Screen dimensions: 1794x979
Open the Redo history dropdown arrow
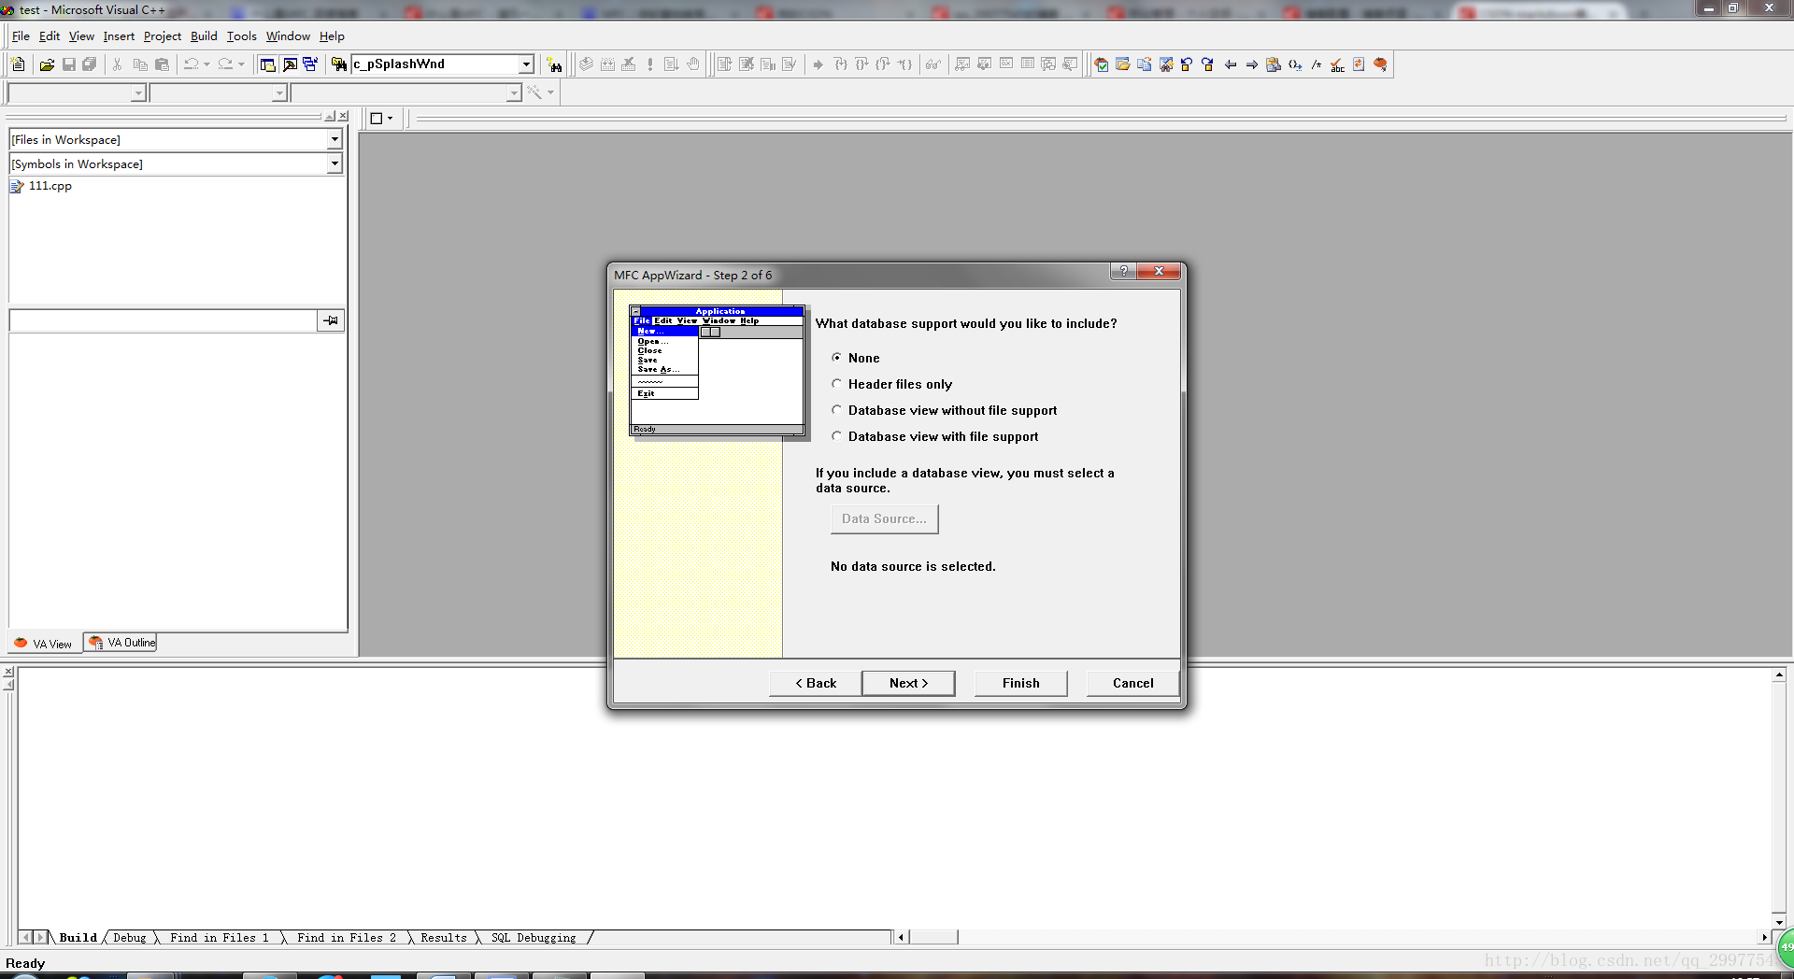point(241,64)
